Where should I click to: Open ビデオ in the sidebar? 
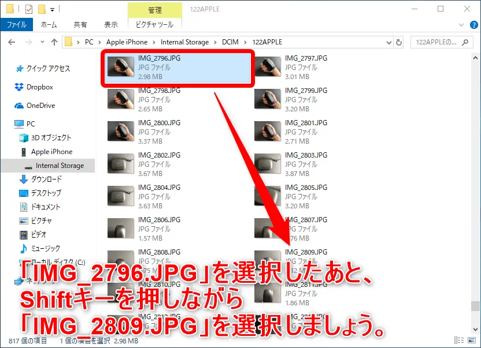tap(33, 235)
